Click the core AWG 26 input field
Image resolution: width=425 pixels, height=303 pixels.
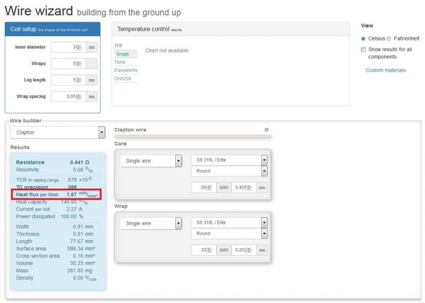pyautogui.click(x=204, y=188)
